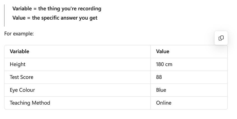Click the Test Score cell
This screenshot has width=237, height=119.
click(77, 77)
